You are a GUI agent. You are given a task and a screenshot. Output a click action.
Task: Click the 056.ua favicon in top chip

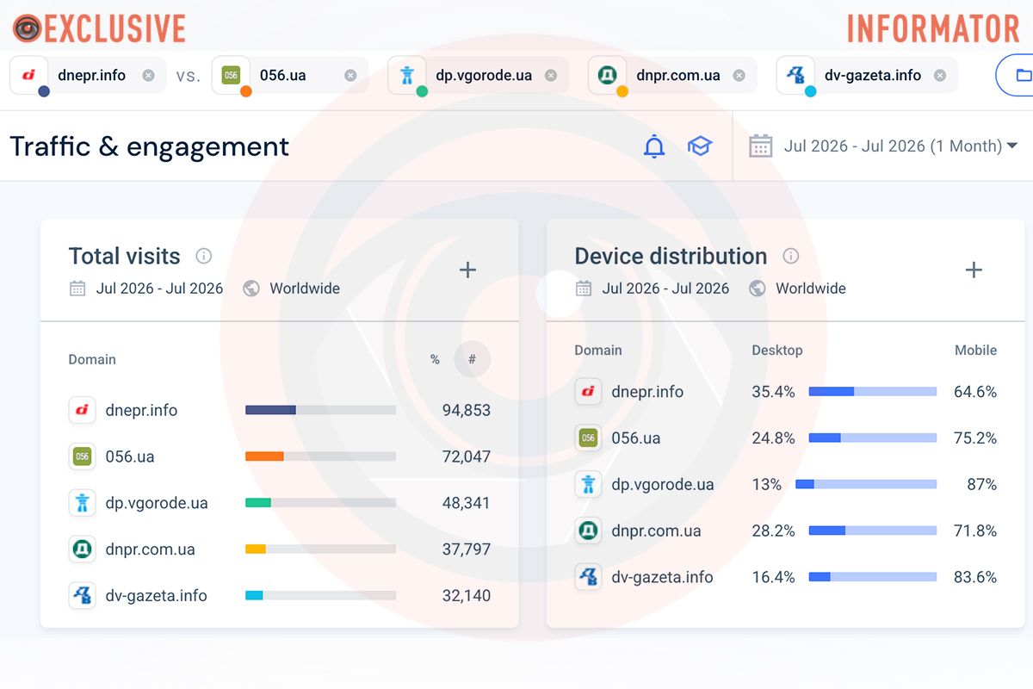click(231, 75)
